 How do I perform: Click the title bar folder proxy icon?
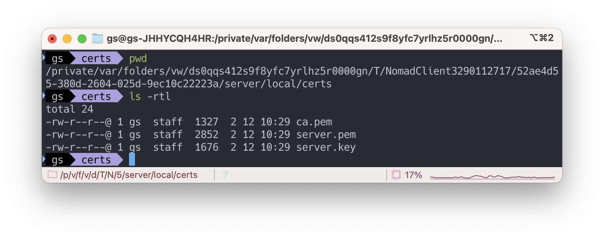pos(98,38)
